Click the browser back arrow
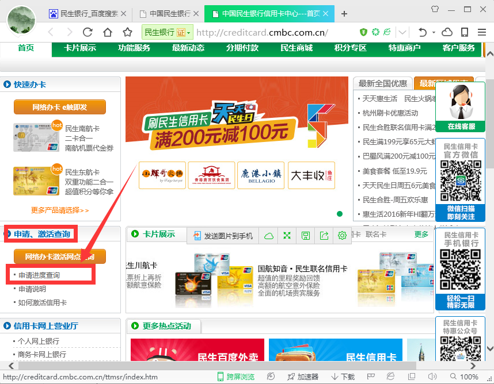The height and width of the screenshot is (384, 494). click(x=51, y=32)
